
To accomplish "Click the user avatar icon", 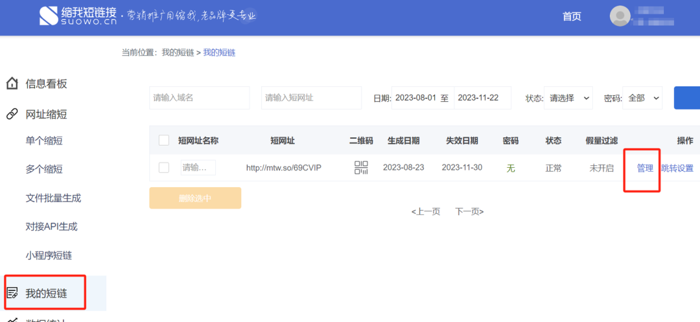I will (x=620, y=16).
